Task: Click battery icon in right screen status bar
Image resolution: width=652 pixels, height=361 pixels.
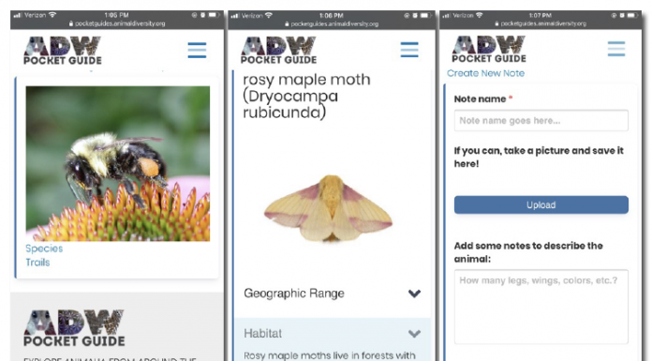Action: tap(631, 15)
